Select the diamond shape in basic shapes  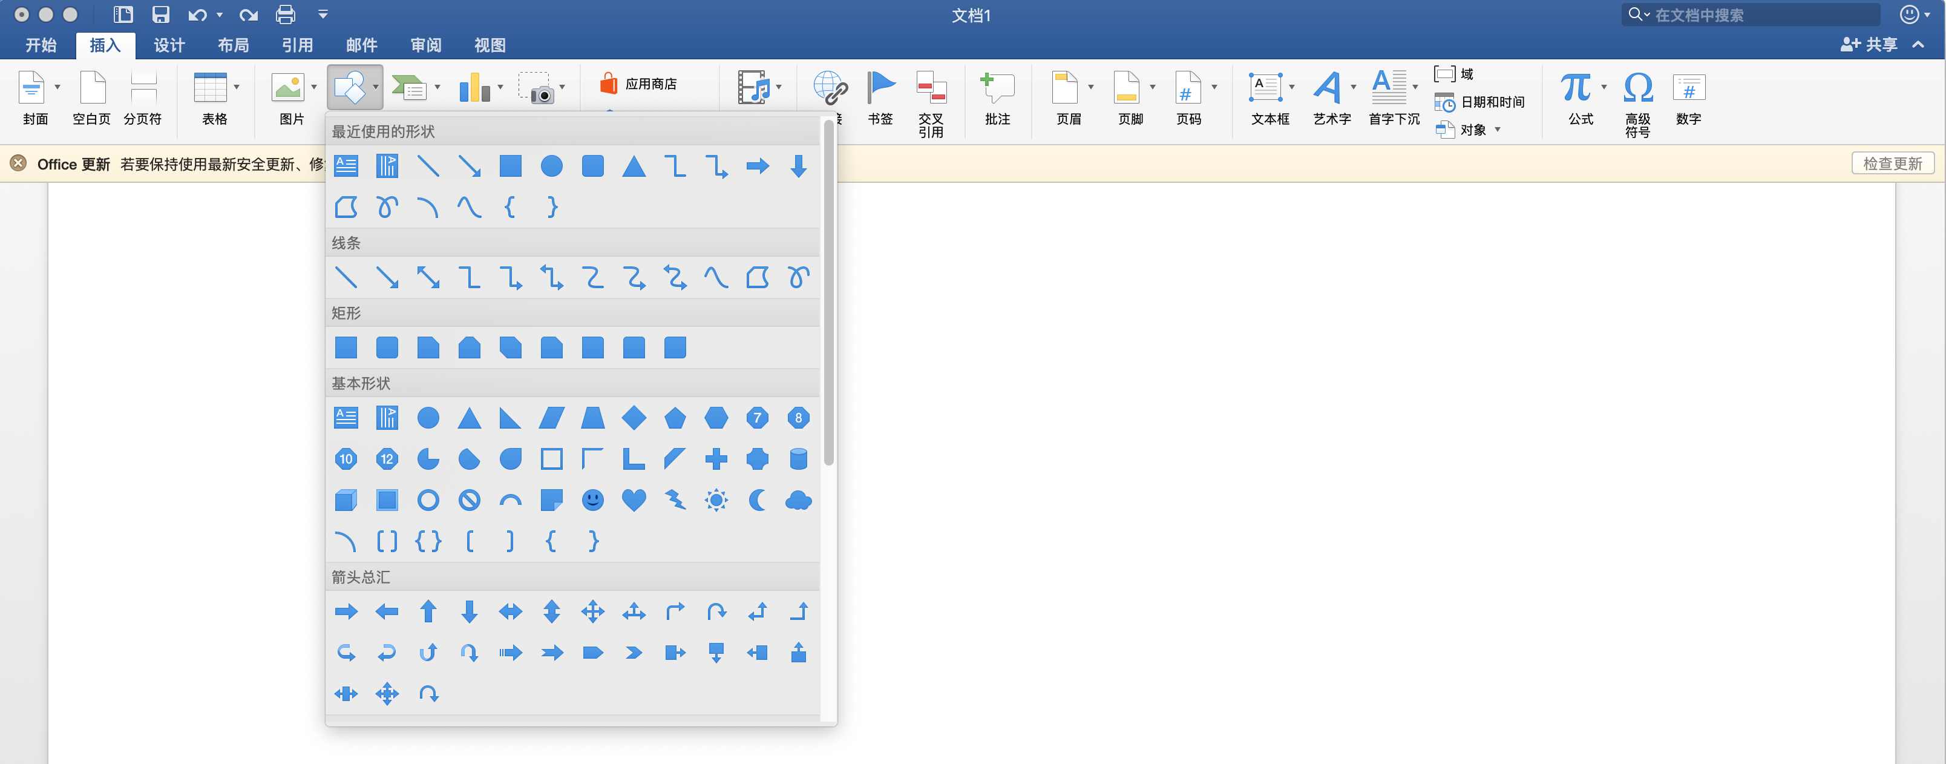tap(634, 418)
